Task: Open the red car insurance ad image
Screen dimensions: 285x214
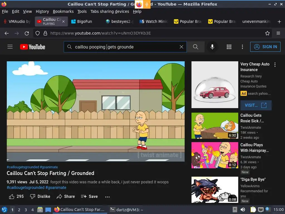Action: tap(215, 85)
